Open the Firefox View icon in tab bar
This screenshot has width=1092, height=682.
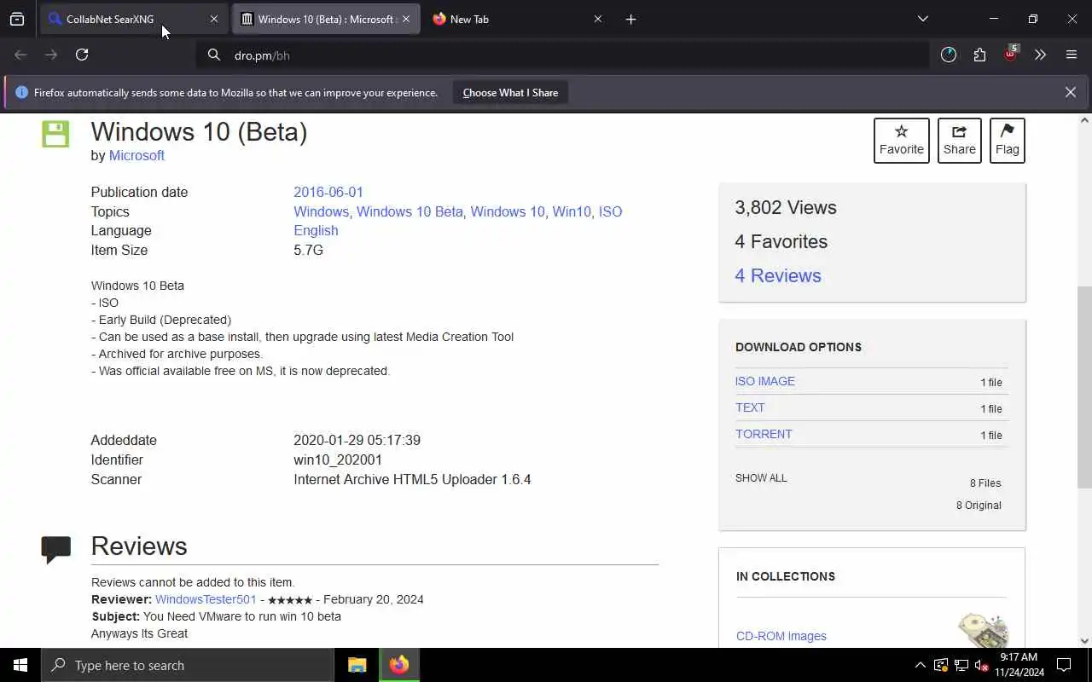17,19
